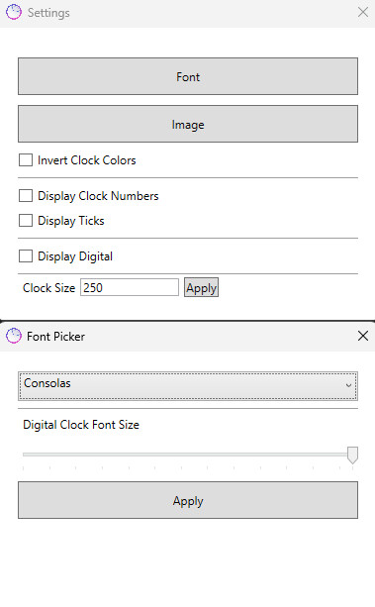Click the middle of the font size slider track
The width and height of the screenshot is (375, 607).
(188, 455)
